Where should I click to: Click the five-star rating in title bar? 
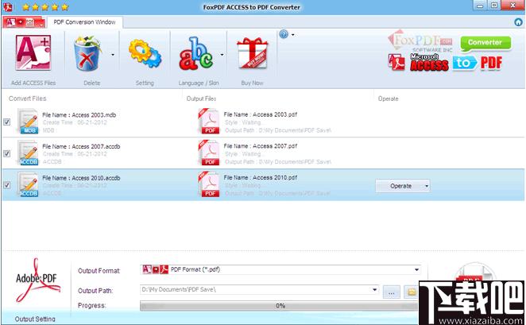click(45, 6)
